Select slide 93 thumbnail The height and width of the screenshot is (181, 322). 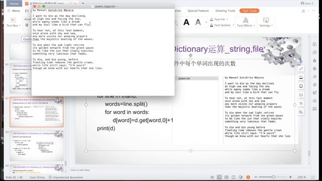point(37,145)
